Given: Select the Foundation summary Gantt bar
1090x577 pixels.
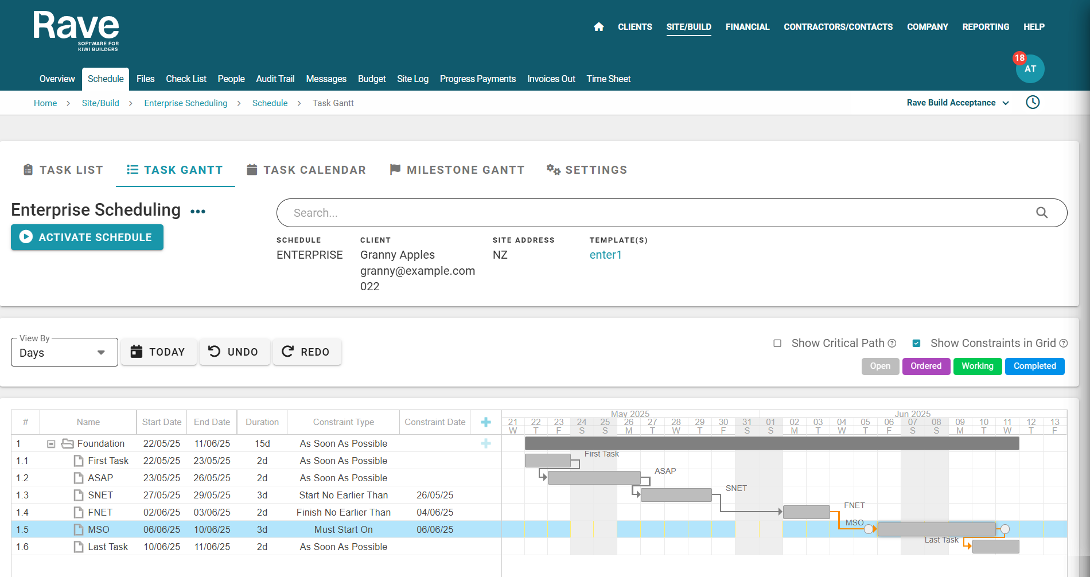Looking at the screenshot, I should coord(772,443).
